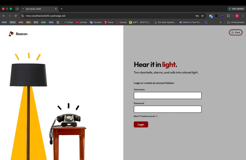Open Chrome three-dot menu
This screenshot has width=246, height=160.
pyautogui.click(x=243, y=16)
